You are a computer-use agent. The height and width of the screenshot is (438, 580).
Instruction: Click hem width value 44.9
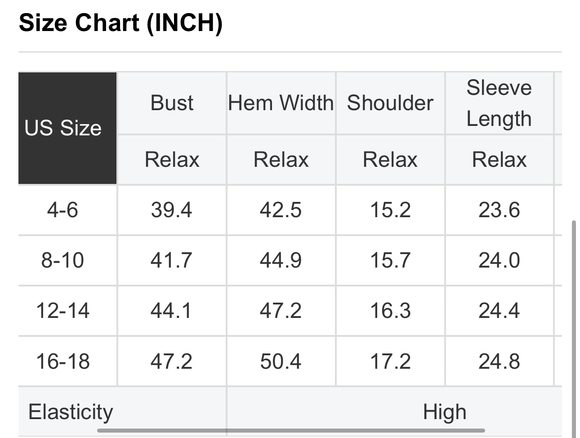[x=281, y=260]
